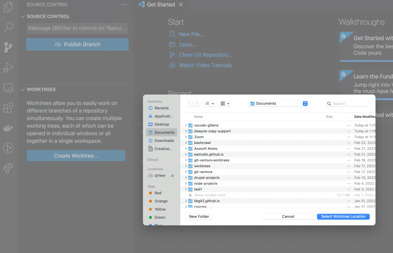393x253 pixels.
Task: Open the Documents location dropdown stepper
Action: (x=305, y=103)
